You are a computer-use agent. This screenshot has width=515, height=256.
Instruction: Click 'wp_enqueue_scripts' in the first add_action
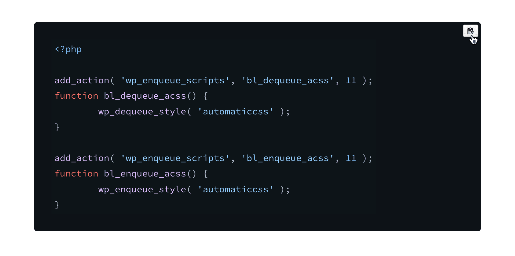point(175,80)
